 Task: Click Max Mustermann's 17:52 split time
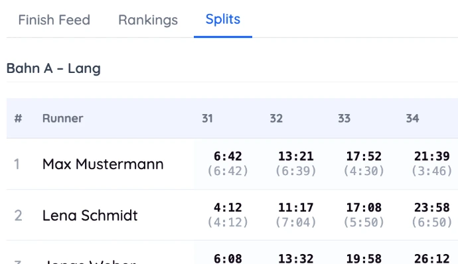[364, 157]
